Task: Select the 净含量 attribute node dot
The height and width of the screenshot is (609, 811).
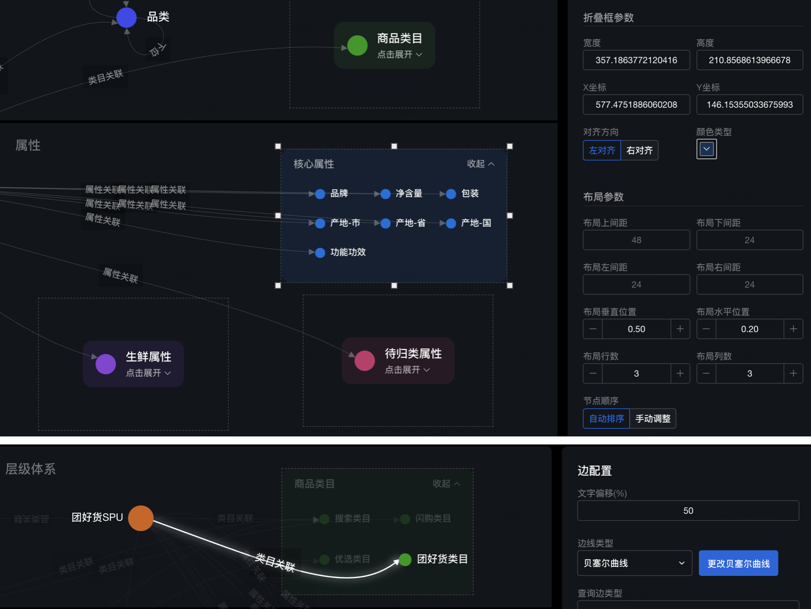Action: [x=386, y=194]
